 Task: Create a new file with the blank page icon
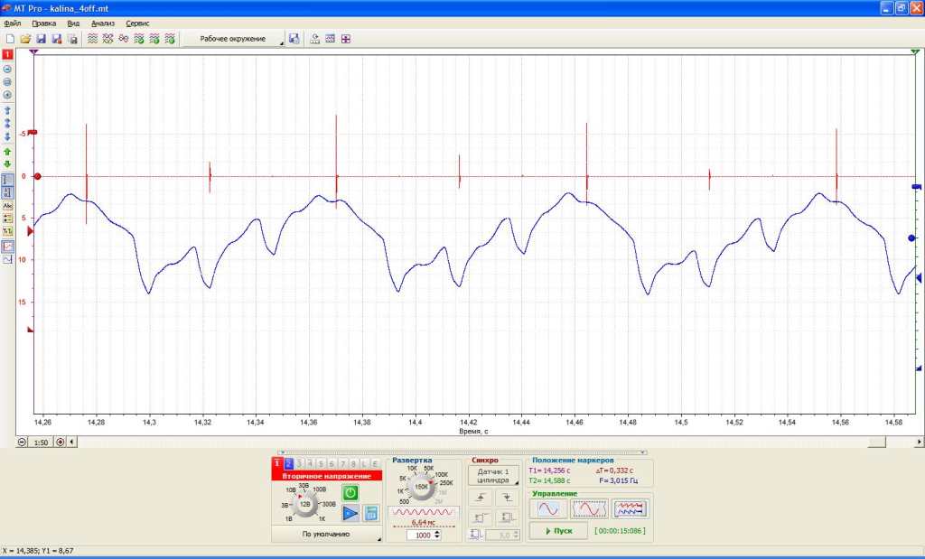(10, 39)
